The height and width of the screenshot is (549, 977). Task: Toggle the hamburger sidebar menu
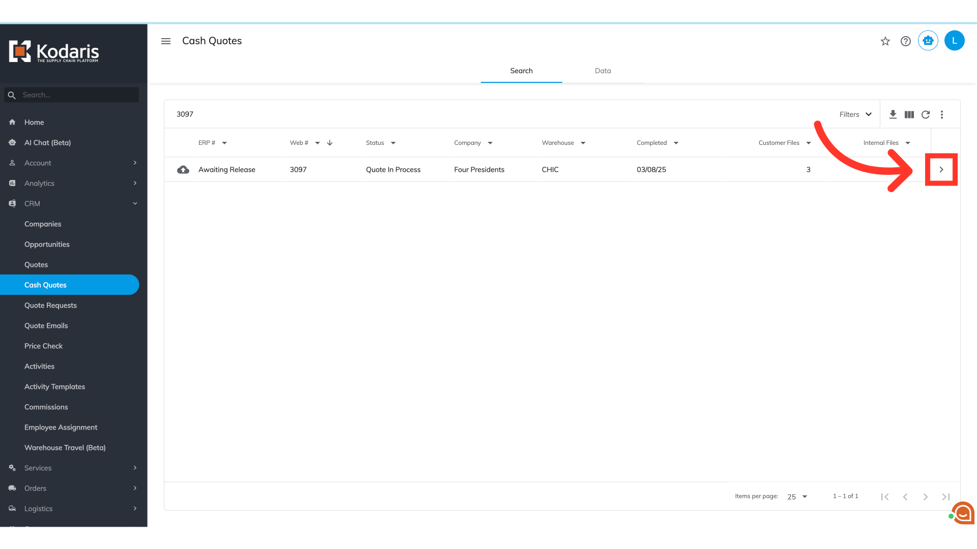166,41
